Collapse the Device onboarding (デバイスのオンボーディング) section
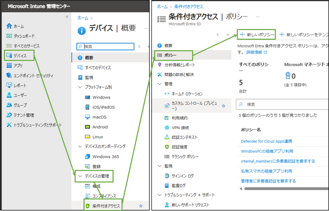The image size is (329, 211). point(80,146)
